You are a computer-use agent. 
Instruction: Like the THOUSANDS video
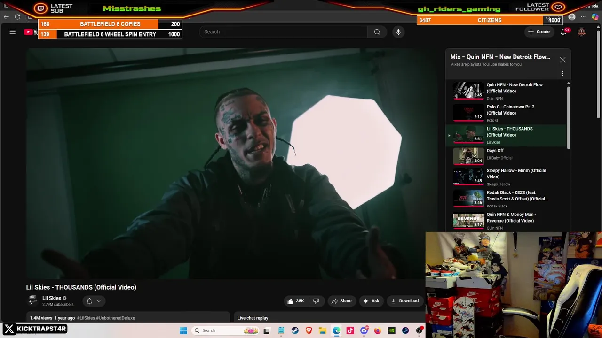296,301
